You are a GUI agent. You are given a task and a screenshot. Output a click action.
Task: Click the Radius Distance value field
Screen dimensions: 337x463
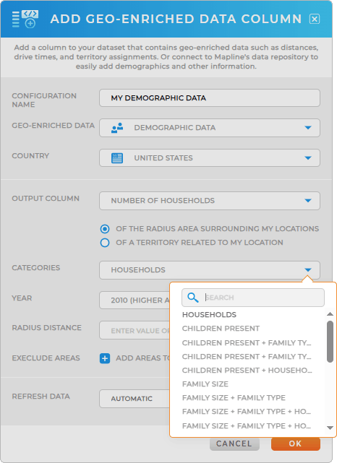point(135,330)
